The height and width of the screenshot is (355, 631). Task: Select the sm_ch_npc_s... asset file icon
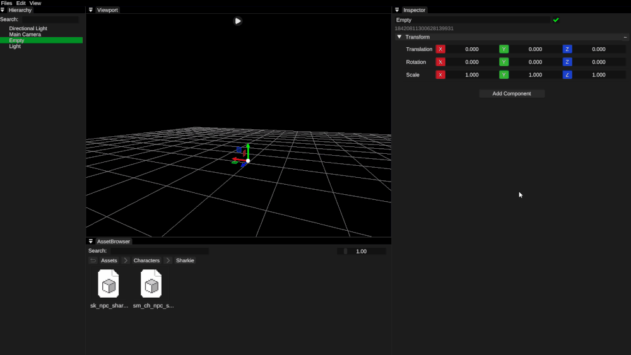pos(151,284)
